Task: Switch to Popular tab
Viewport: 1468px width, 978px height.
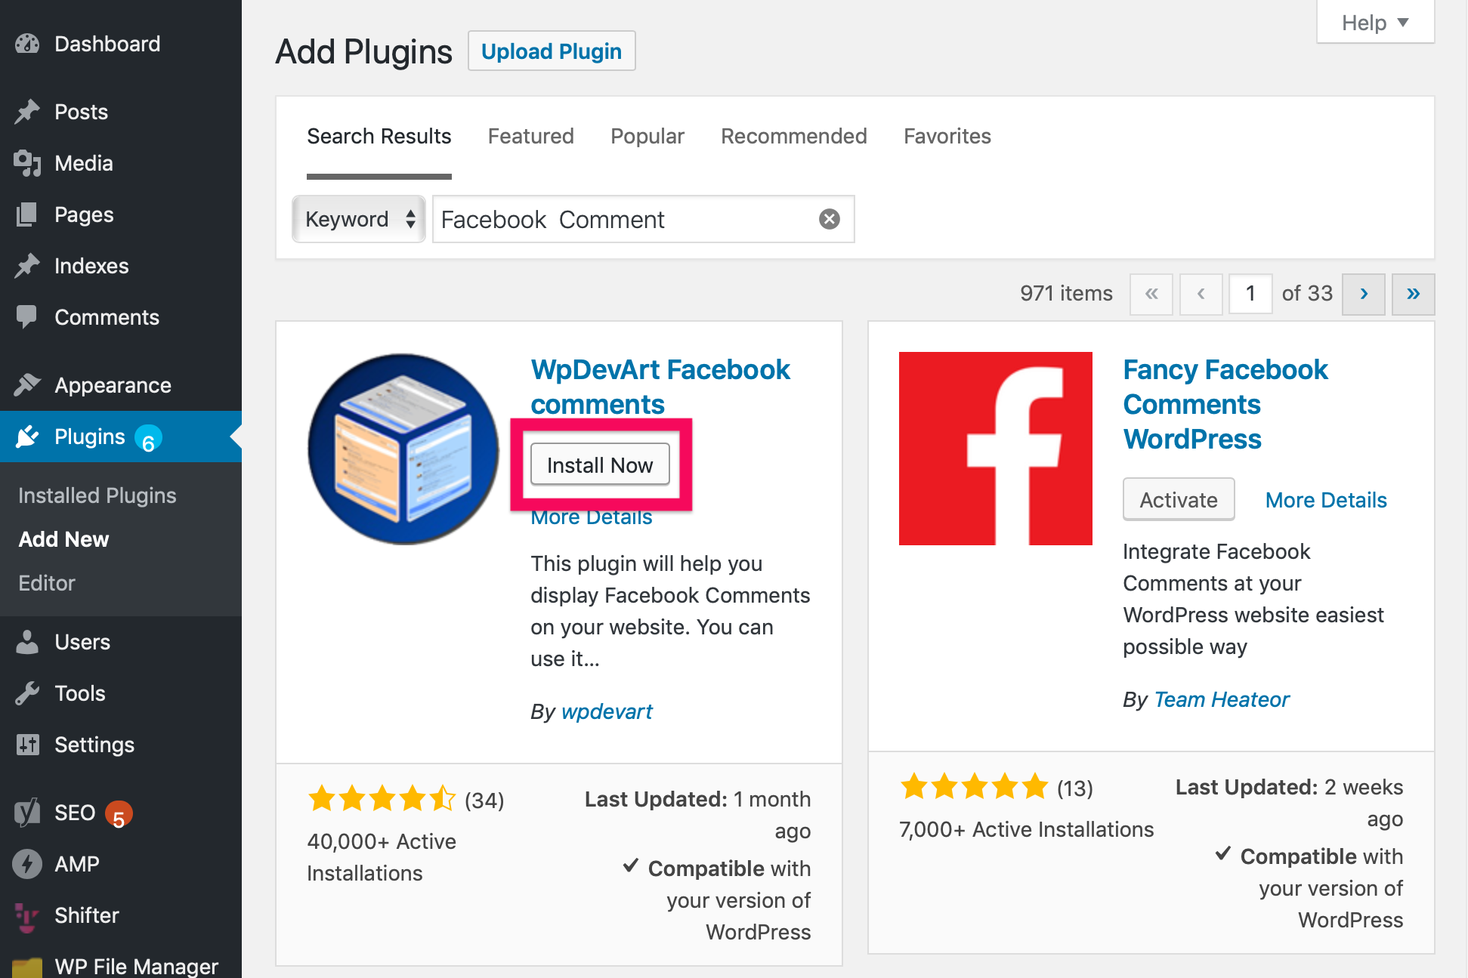Action: tap(647, 136)
